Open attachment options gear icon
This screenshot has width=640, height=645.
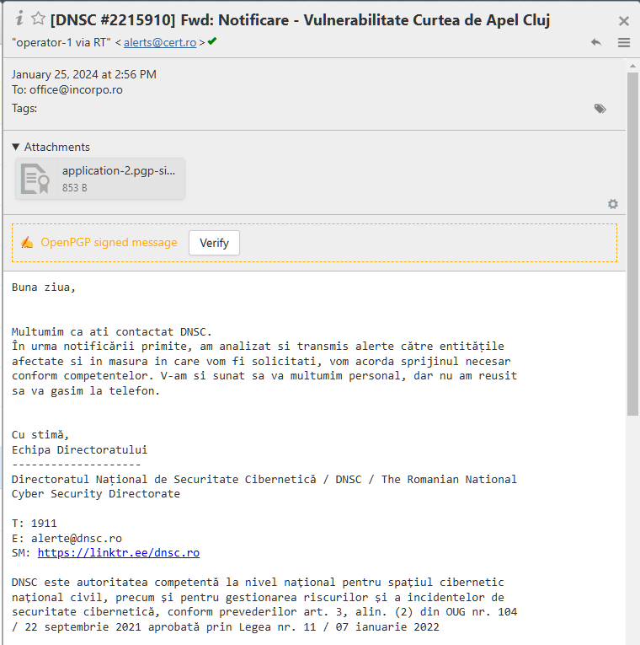click(613, 204)
